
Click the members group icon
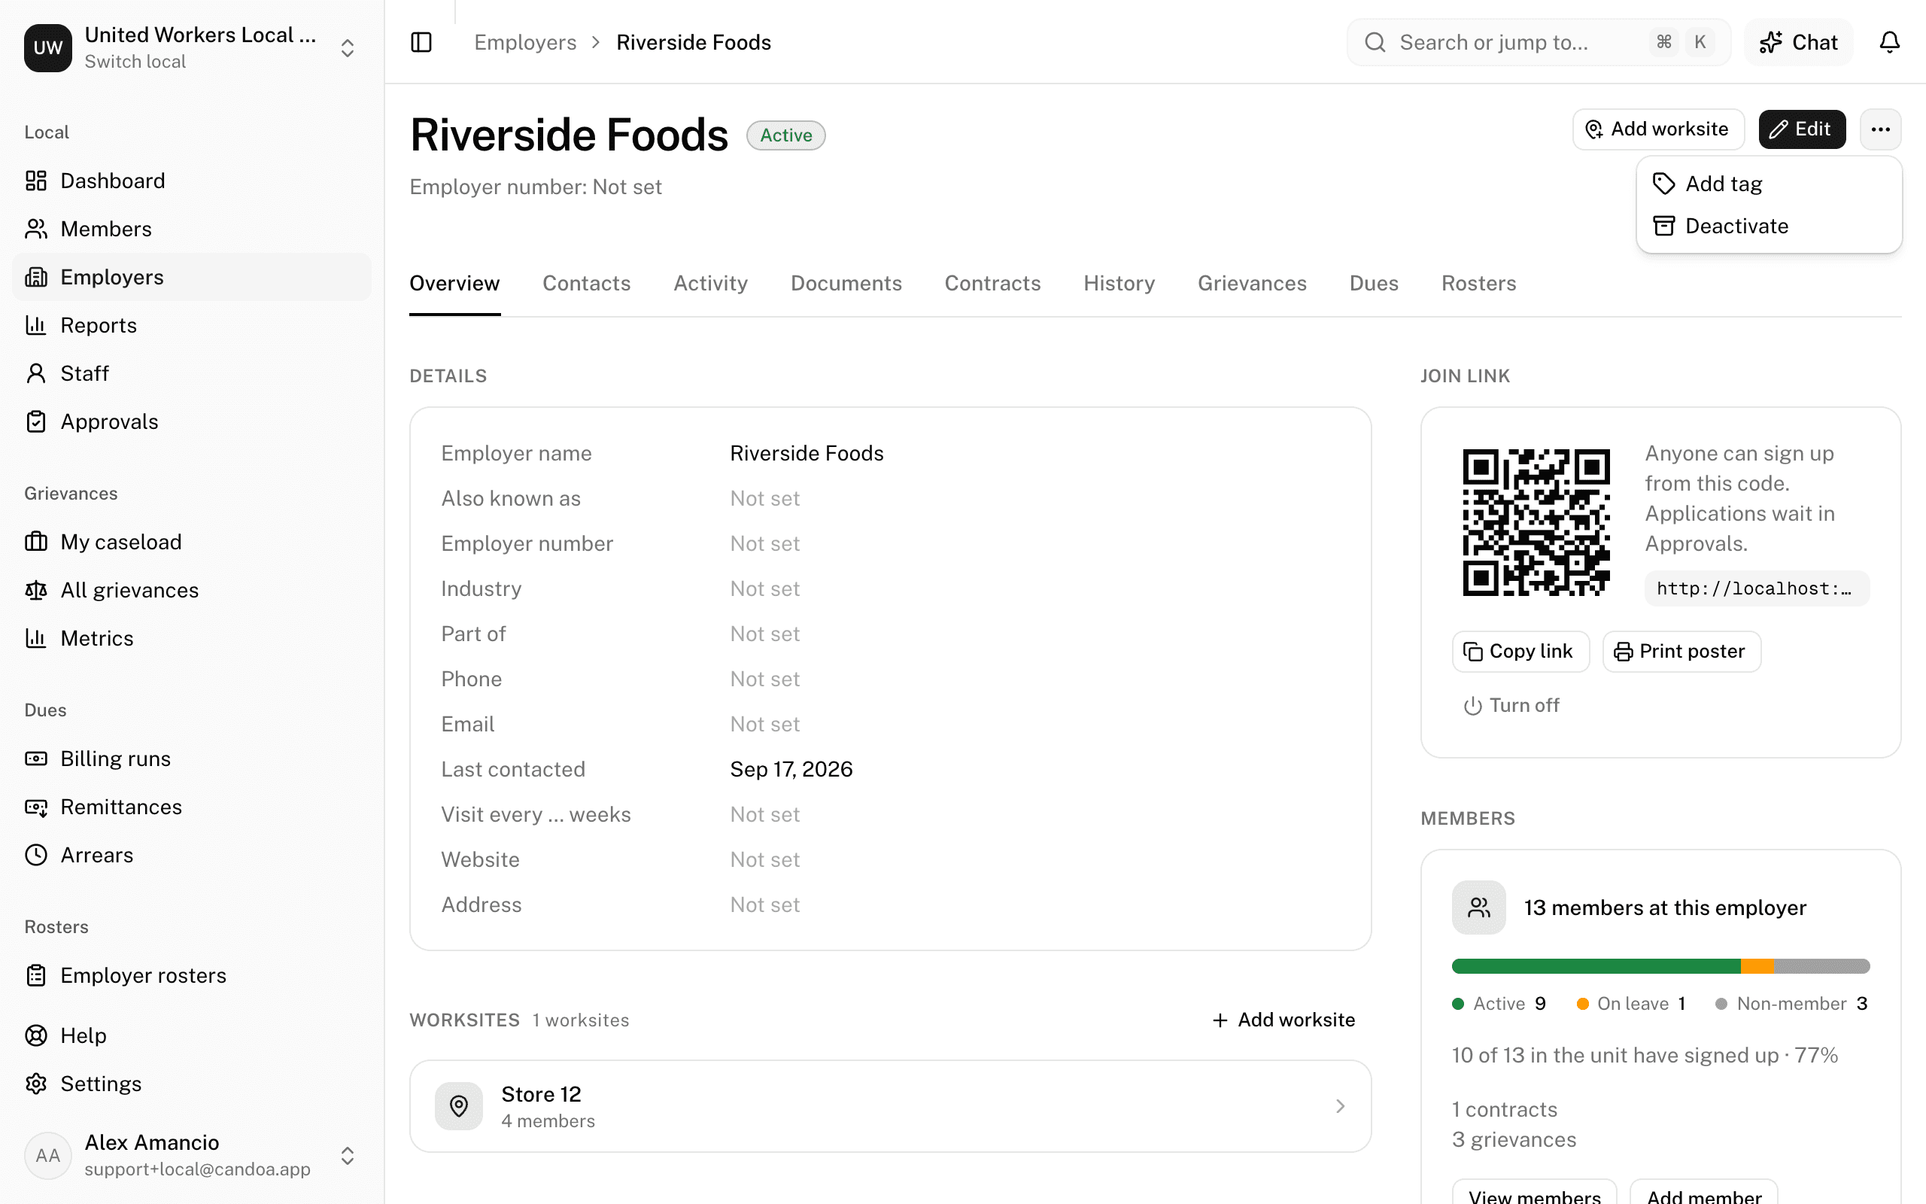[x=1478, y=908]
